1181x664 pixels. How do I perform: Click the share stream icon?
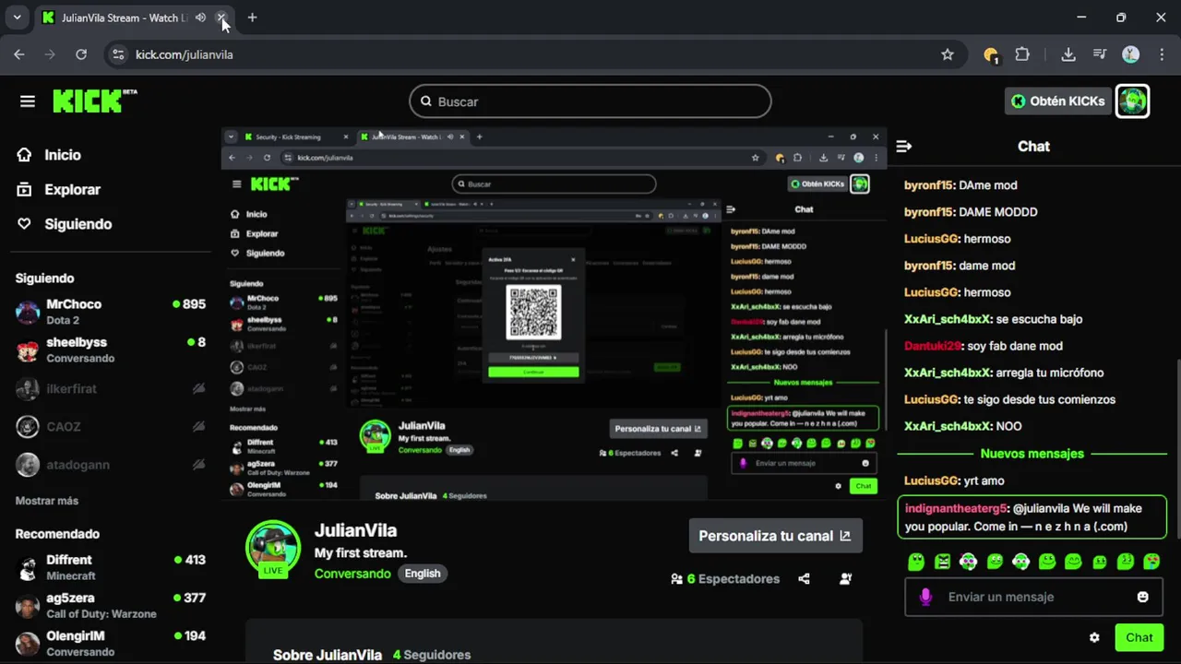[x=804, y=579]
